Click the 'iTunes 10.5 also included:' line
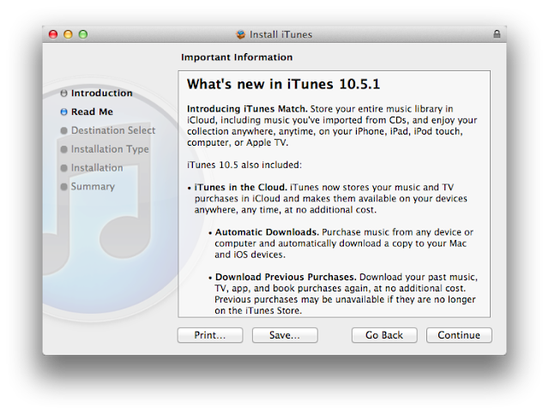This screenshot has height=414, width=549. [244, 165]
